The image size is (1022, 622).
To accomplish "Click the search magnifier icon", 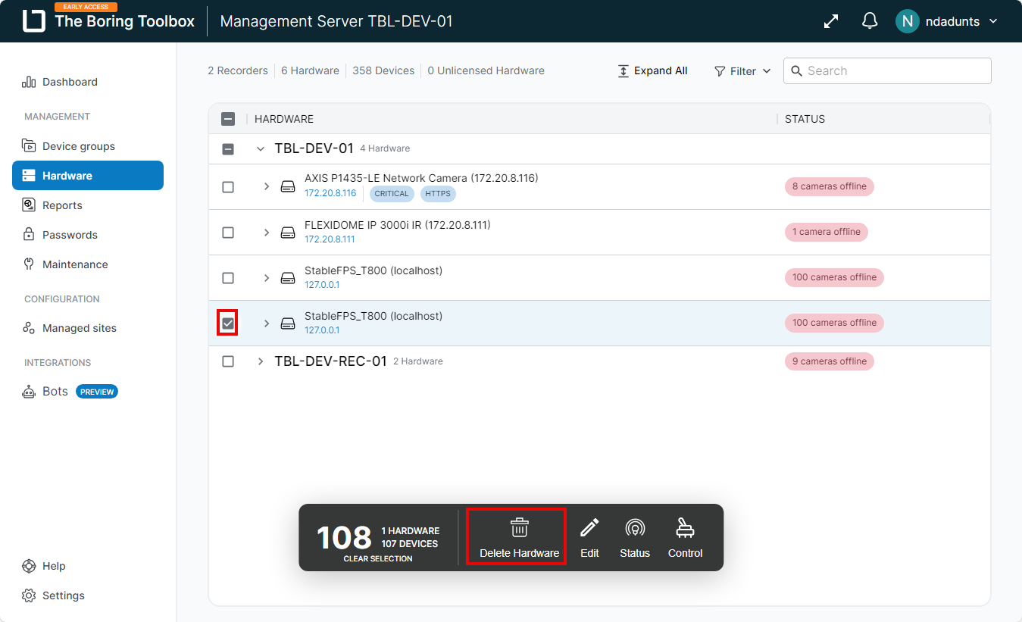I will click(x=797, y=70).
